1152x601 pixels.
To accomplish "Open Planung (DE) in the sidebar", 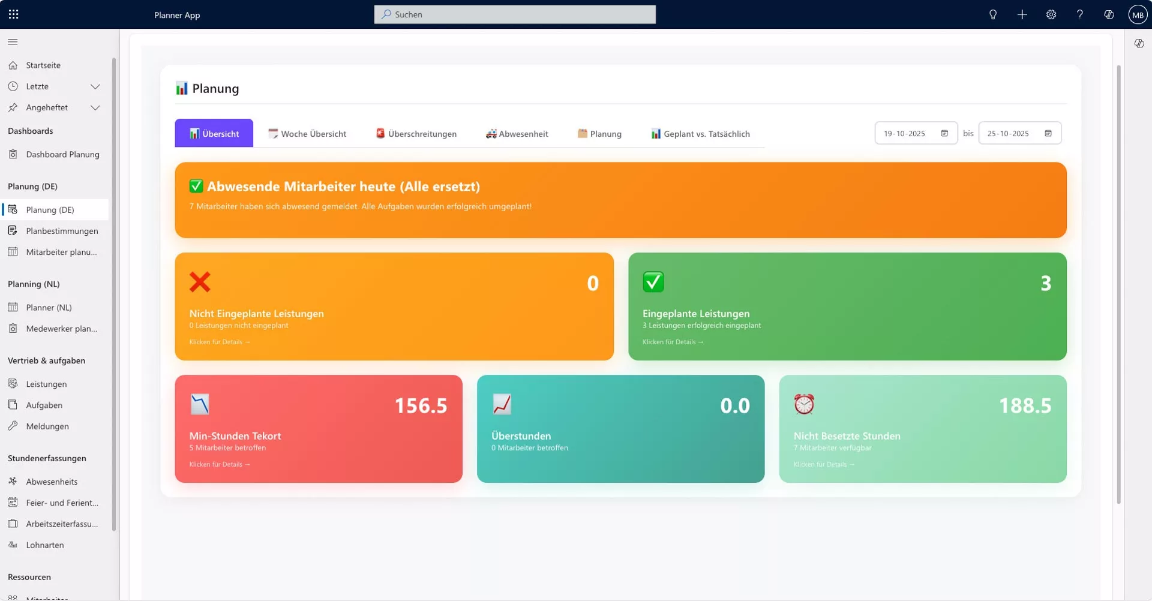I will tap(55, 210).
